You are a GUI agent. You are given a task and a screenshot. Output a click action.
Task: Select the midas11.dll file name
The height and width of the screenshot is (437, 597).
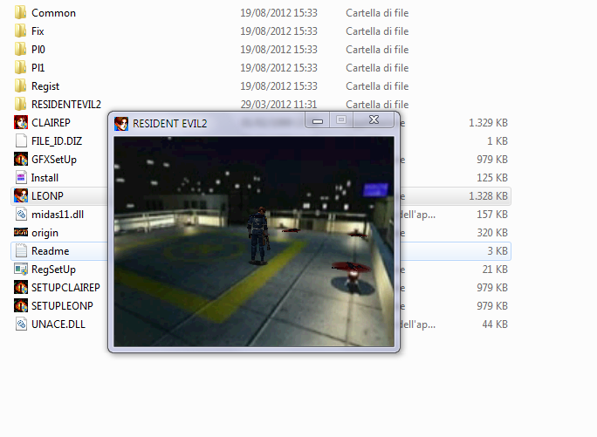click(x=58, y=215)
